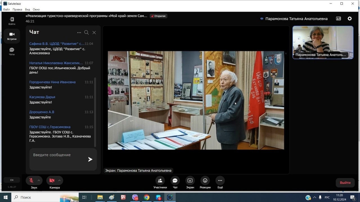360x202 pixels.
Task: Unmute microphone with Звук button
Action: (x=31, y=180)
